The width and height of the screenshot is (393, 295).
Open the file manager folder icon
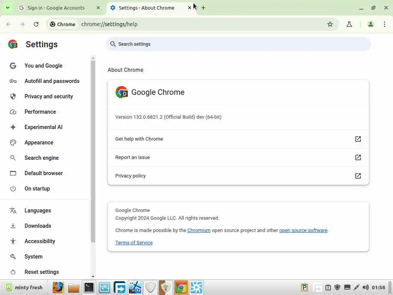(73, 287)
